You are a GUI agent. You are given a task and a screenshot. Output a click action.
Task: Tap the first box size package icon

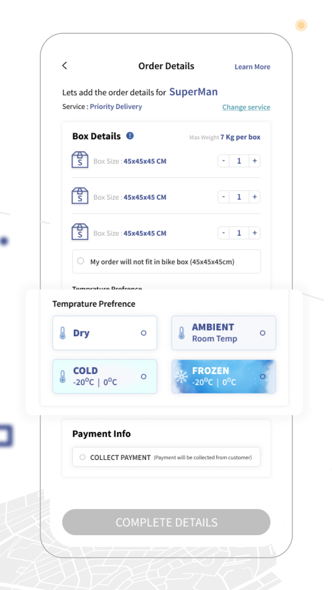click(x=80, y=160)
